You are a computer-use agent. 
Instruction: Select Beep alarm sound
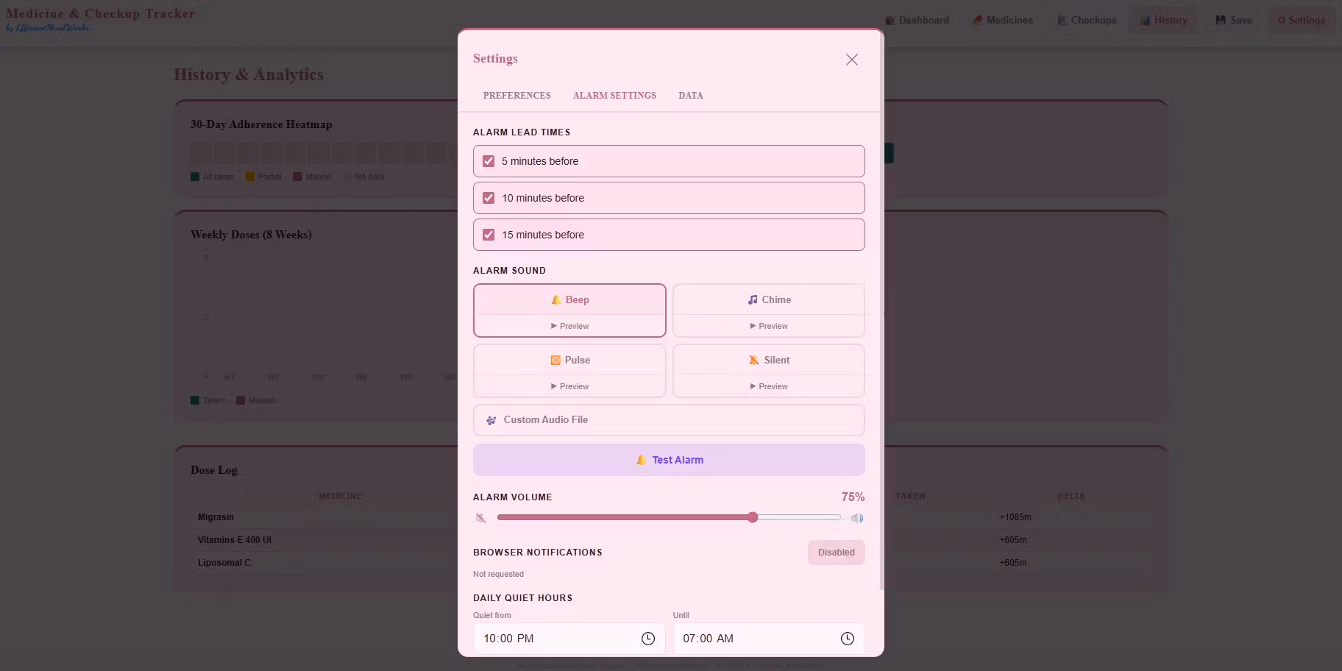(569, 299)
